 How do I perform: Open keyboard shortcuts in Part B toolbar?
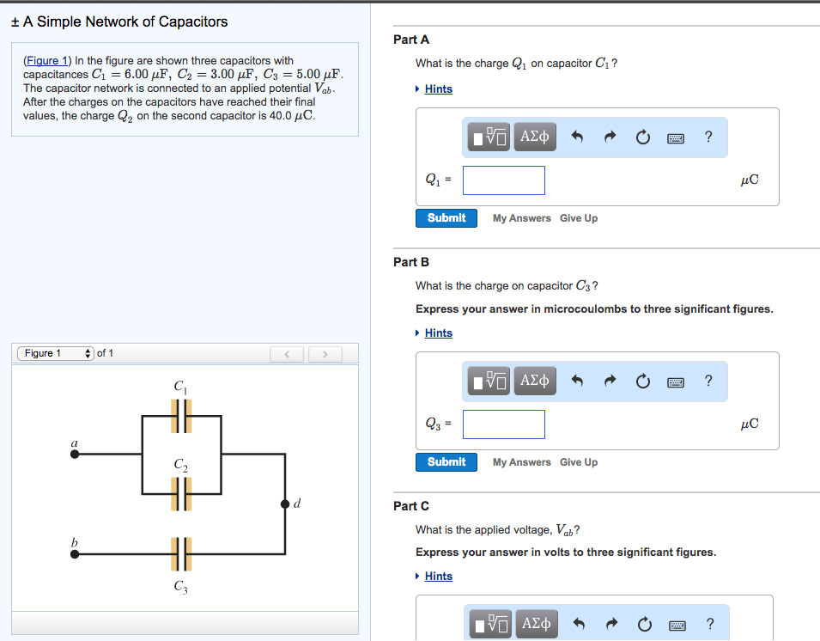pos(676,382)
